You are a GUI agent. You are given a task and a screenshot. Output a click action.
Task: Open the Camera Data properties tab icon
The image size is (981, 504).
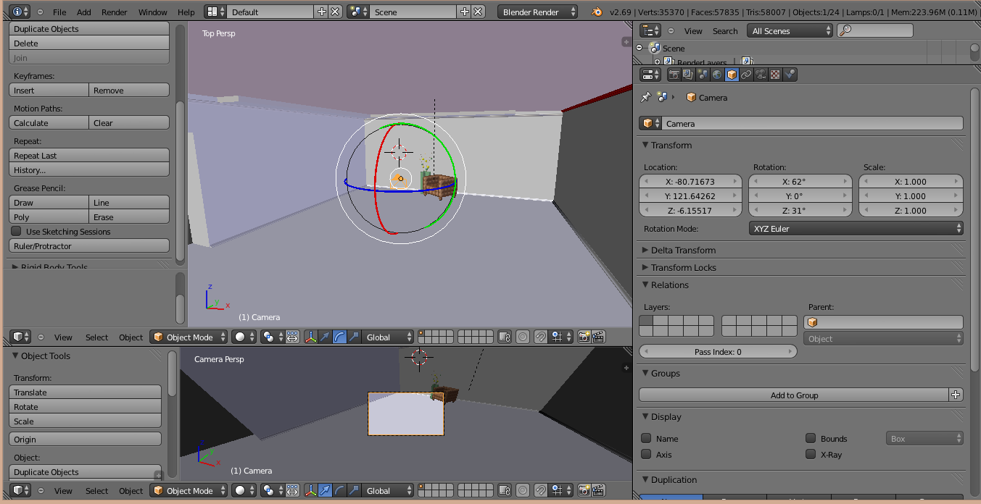(x=761, y=75)
